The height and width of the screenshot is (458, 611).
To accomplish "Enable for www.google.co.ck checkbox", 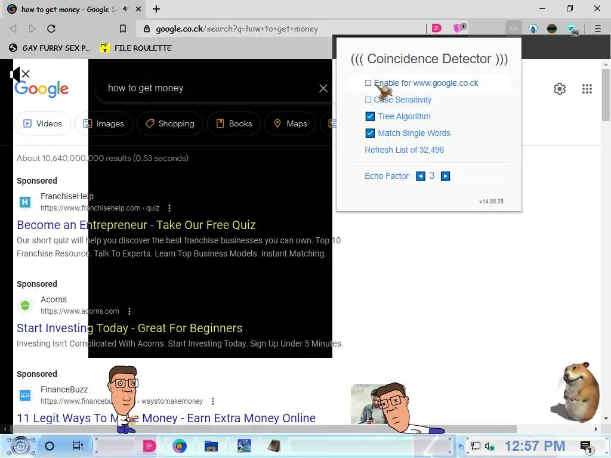I will coord(368,83).
